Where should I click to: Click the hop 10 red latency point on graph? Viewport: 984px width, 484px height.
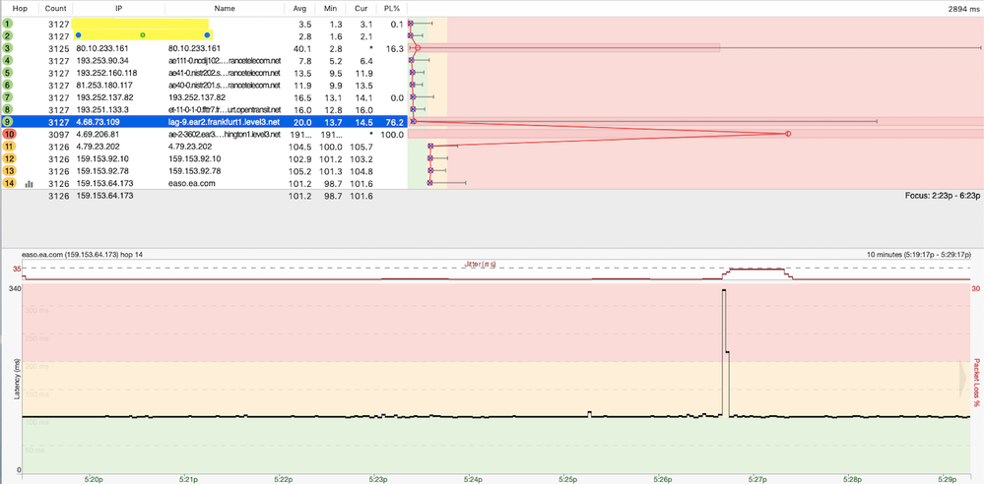click(787, 134)
